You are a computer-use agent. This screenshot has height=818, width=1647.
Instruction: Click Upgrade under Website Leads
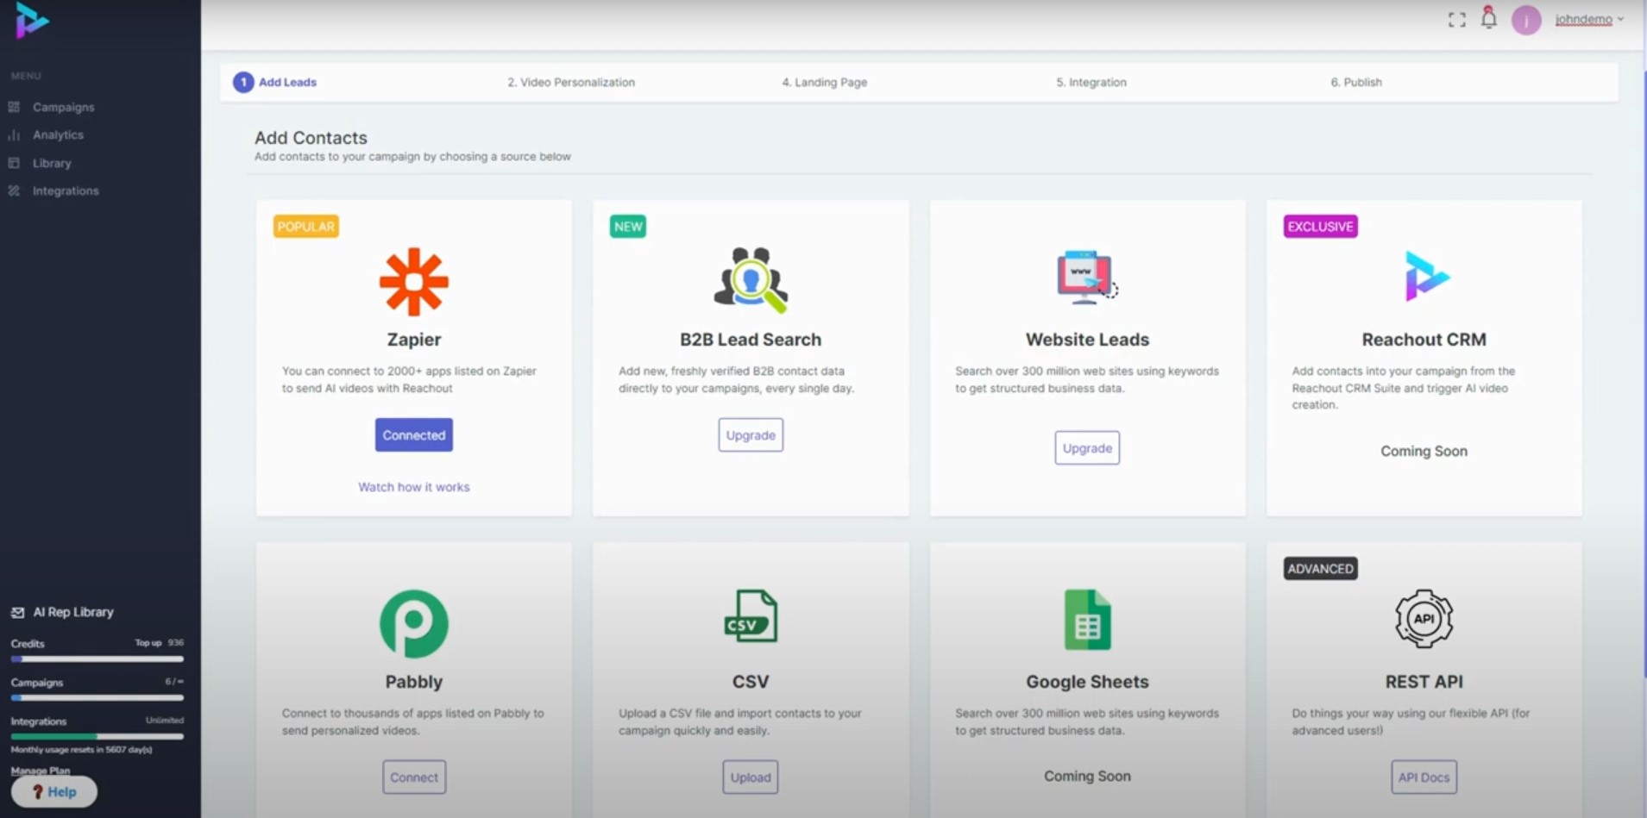1087,448
